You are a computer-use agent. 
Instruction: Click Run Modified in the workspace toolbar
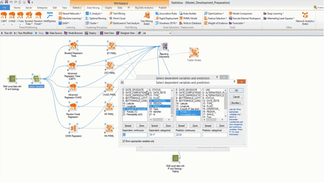(x=23, y=33)
